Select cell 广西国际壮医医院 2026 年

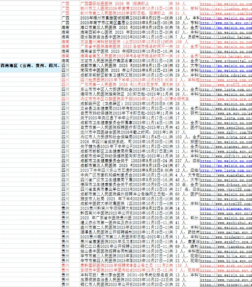pyautogui.click(x=106, y=4)
